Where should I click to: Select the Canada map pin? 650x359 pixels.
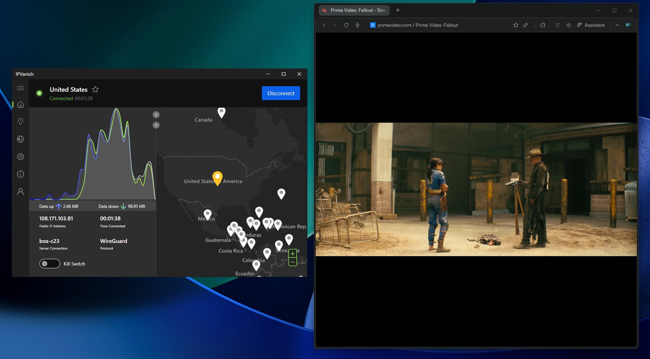tap(222, 112)
